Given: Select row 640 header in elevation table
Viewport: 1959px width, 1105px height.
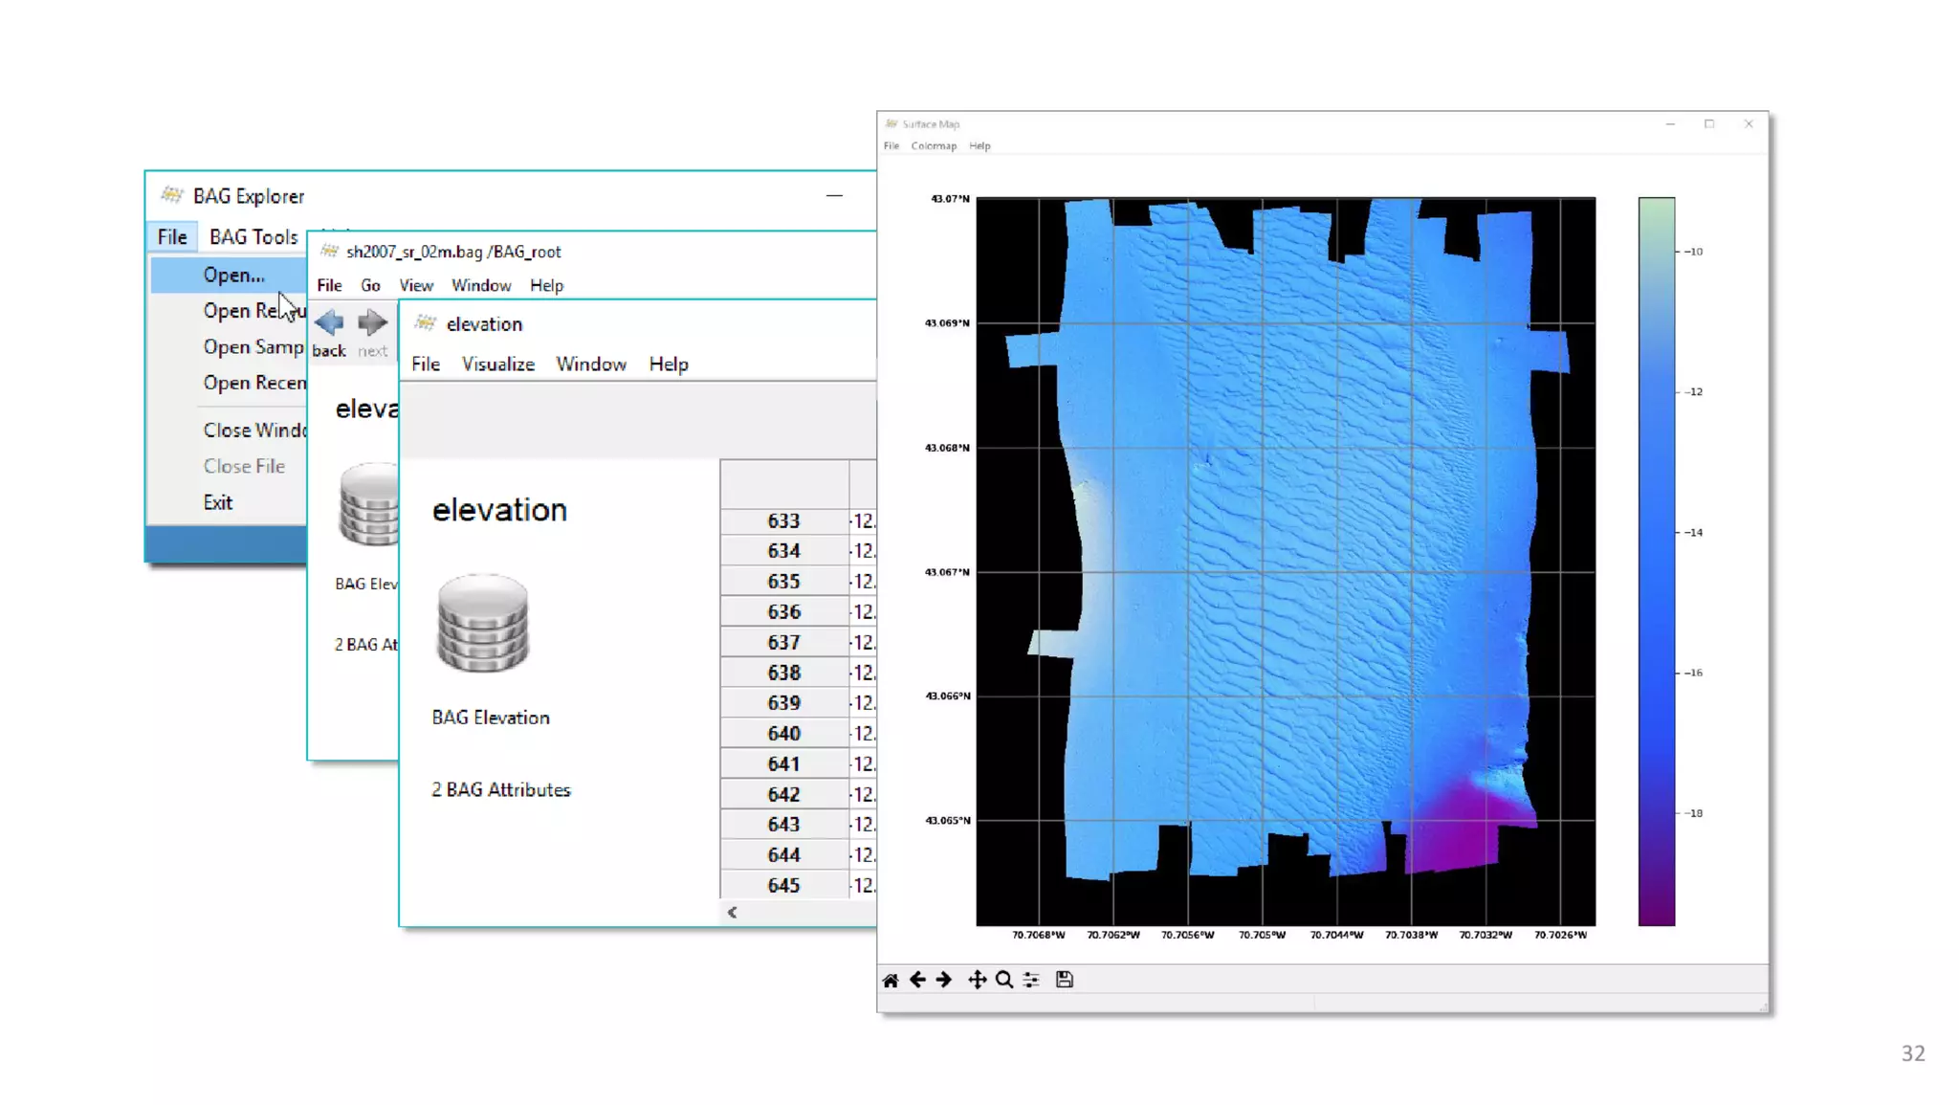Looking at the screenshot, I should 783,734.
